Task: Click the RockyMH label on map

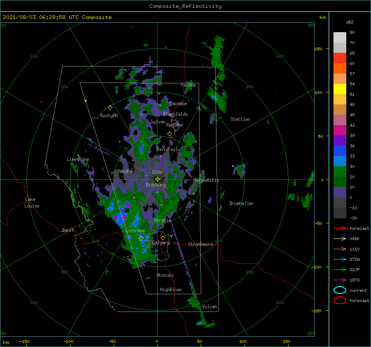Action: pyautogui.click(x=109, y=116)
